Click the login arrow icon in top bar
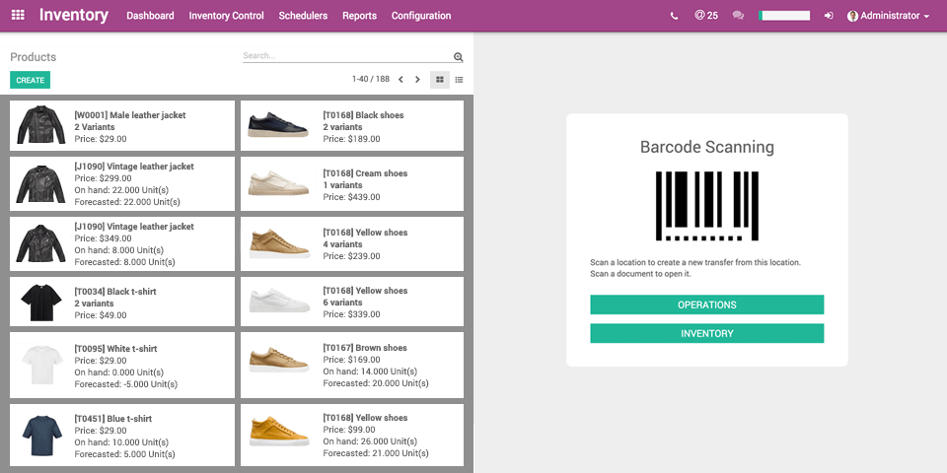Image resolution: width=947 pixels, height=473 pixels. click(x=829, y=16)
